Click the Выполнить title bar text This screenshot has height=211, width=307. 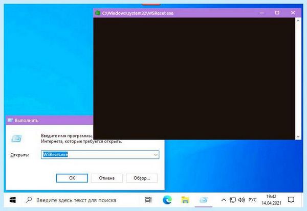tap(27, 121)
